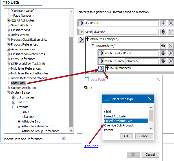Click the transform icon on LinkAttribute/ row
This screenshot has width=174, height=161.
click(163, 46)
